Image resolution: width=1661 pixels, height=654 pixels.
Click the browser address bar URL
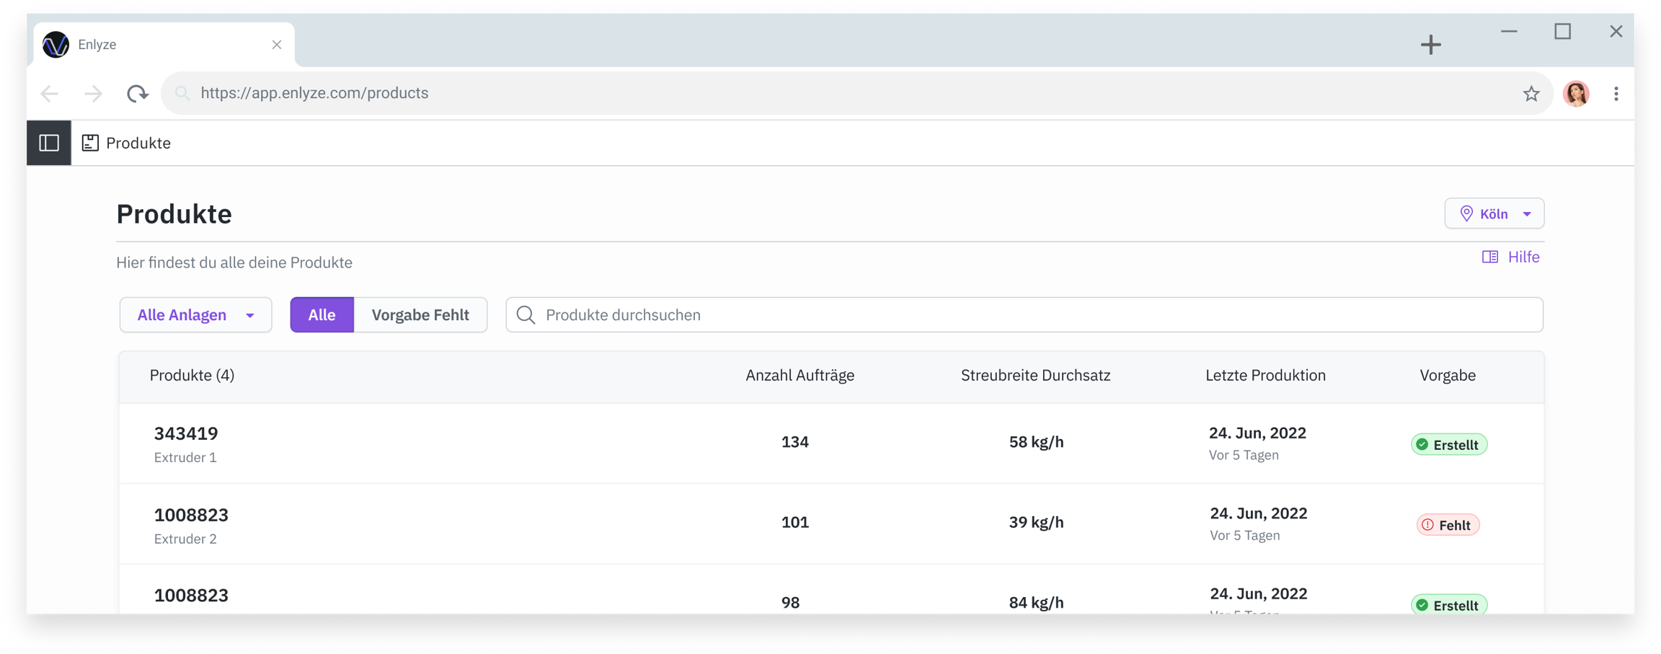tap(314, 94)
